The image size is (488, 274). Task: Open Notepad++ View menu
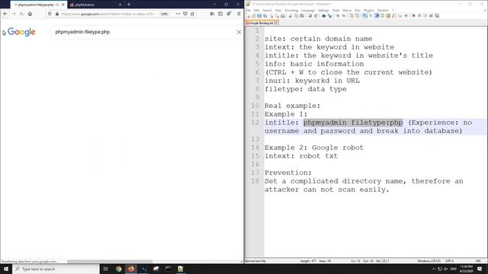coord(278,10)
